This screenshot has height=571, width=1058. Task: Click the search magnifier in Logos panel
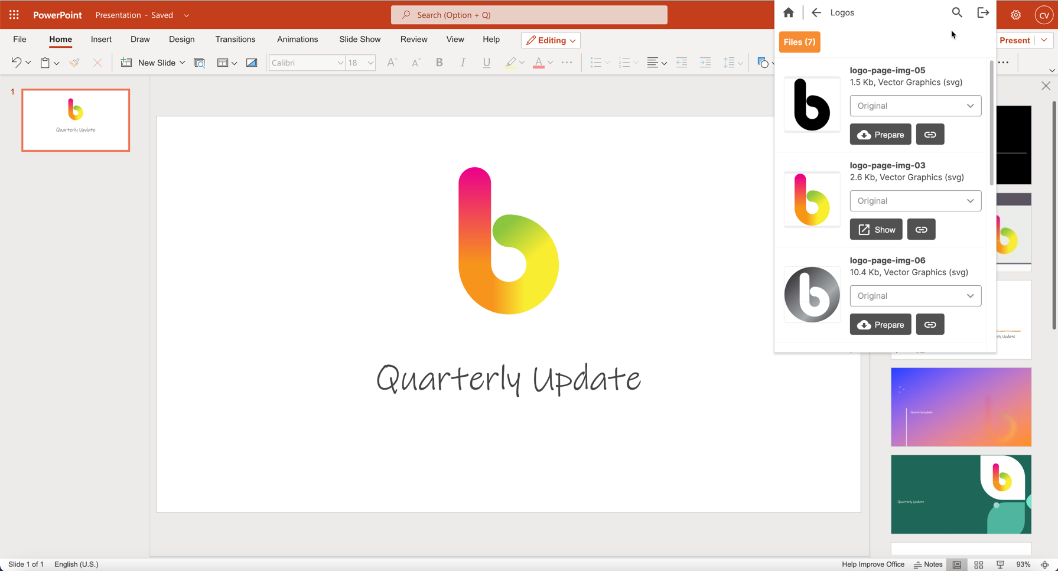point(956,12)
